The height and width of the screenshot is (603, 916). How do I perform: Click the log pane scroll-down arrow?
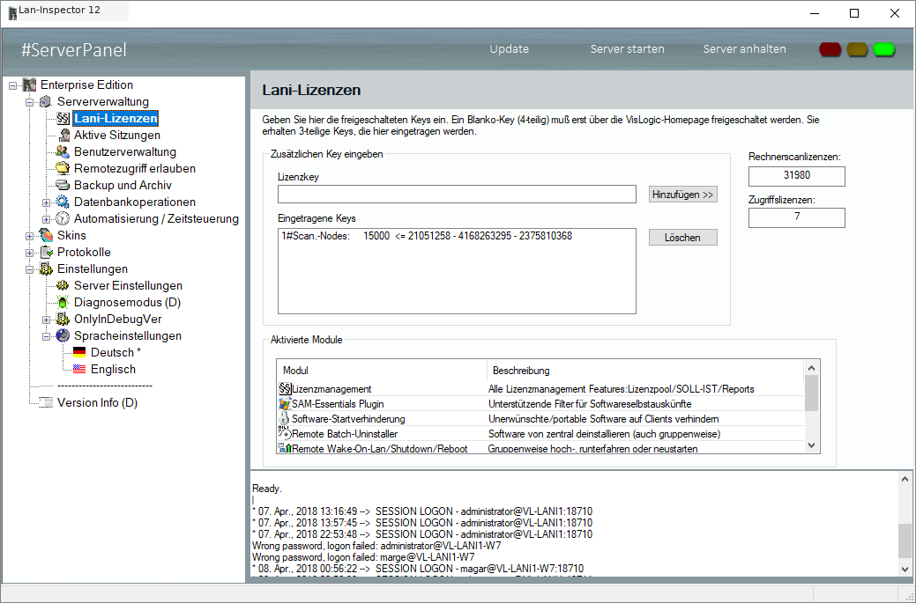tap(905, 570)
